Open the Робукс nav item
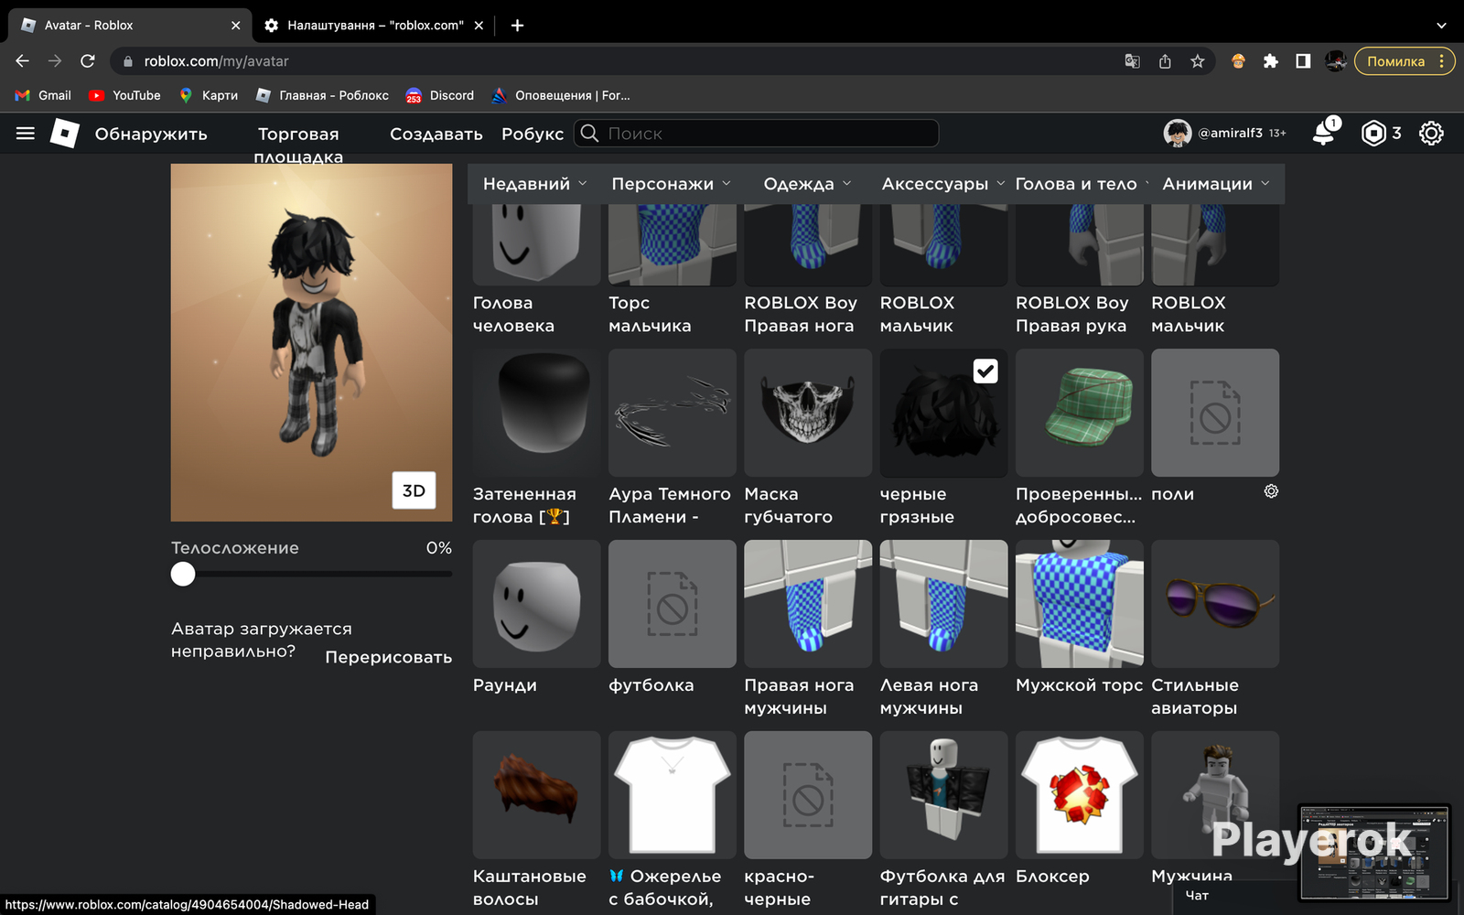 point(533,134)
